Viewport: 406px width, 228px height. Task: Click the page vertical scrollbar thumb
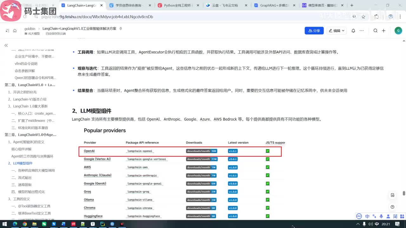404,193
